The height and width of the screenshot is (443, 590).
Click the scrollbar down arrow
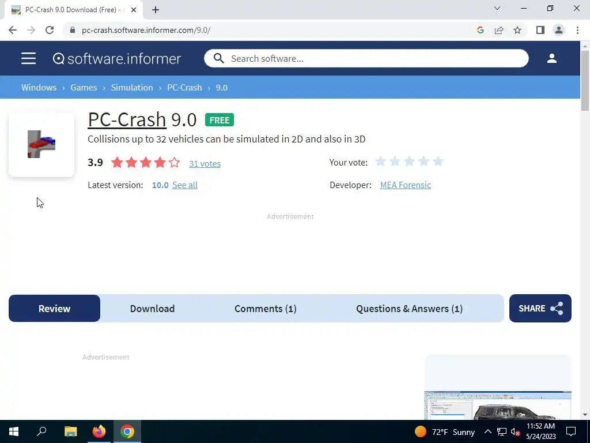click(x=585, y=415)
